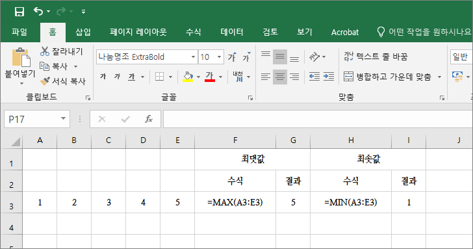Viewport: 473px width, 249px height.
Task: Select align left
Action: click(x=266, y=77)
